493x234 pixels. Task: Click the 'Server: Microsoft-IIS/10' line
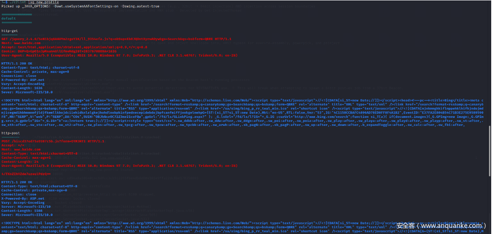pos(26,207)
